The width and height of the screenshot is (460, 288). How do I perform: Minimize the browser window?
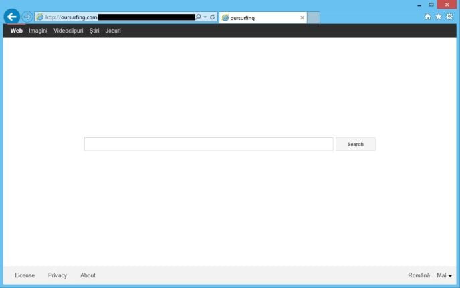(x=419, y=5)
